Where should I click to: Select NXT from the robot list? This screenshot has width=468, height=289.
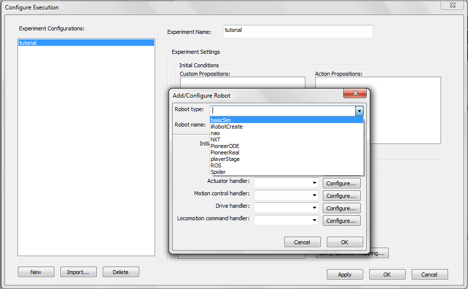point(216,140)
